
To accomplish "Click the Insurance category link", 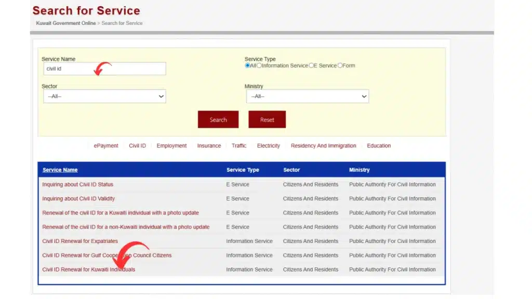I will pyautogui.click(x=209, y=146).
